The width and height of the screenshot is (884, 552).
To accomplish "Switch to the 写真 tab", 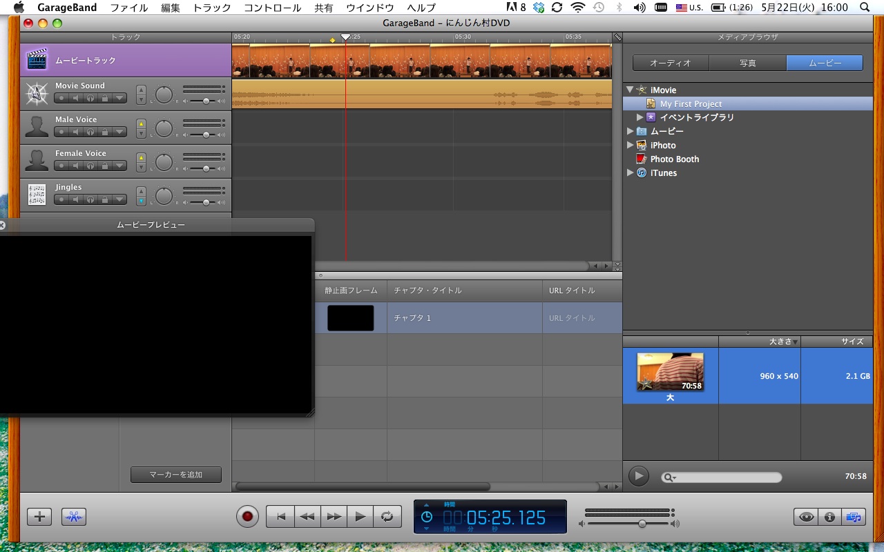I will (748, 63).
